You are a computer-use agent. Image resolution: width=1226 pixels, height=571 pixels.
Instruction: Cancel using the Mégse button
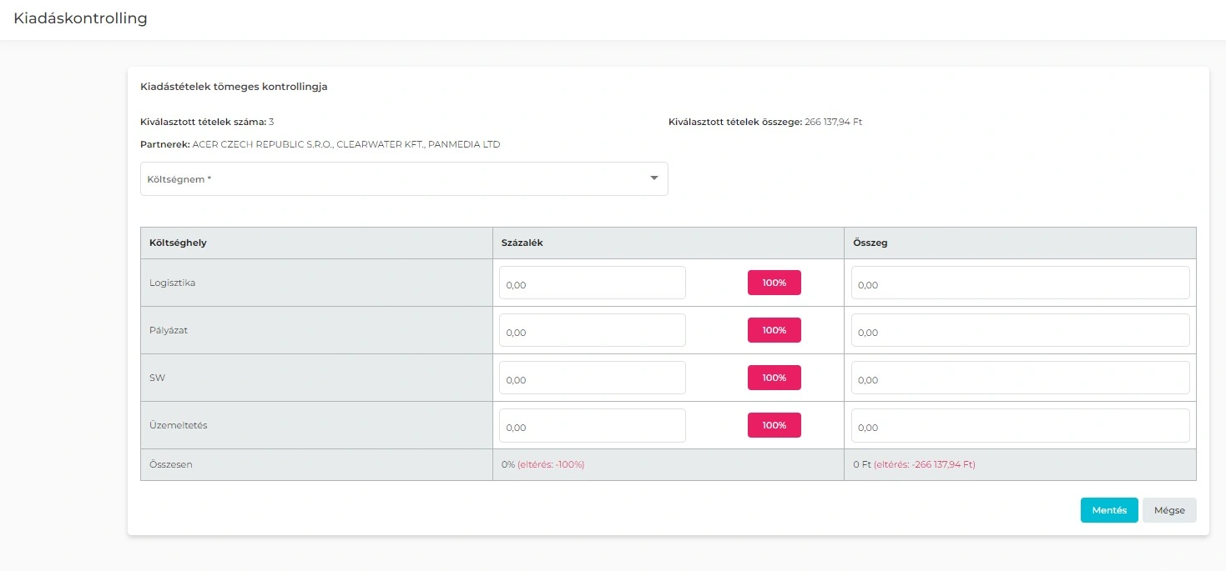[1168, 510]
